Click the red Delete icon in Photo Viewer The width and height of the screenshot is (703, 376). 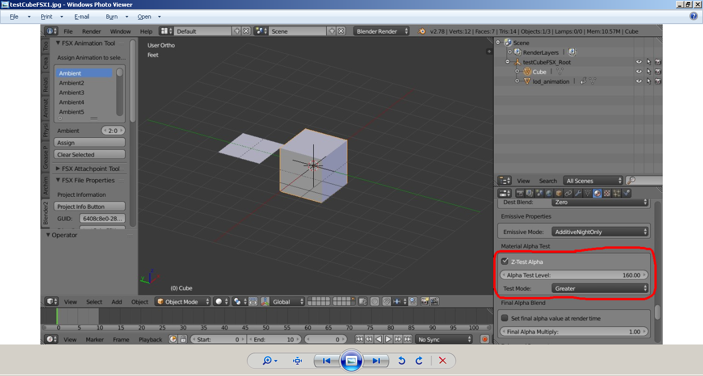coord(442,361)
